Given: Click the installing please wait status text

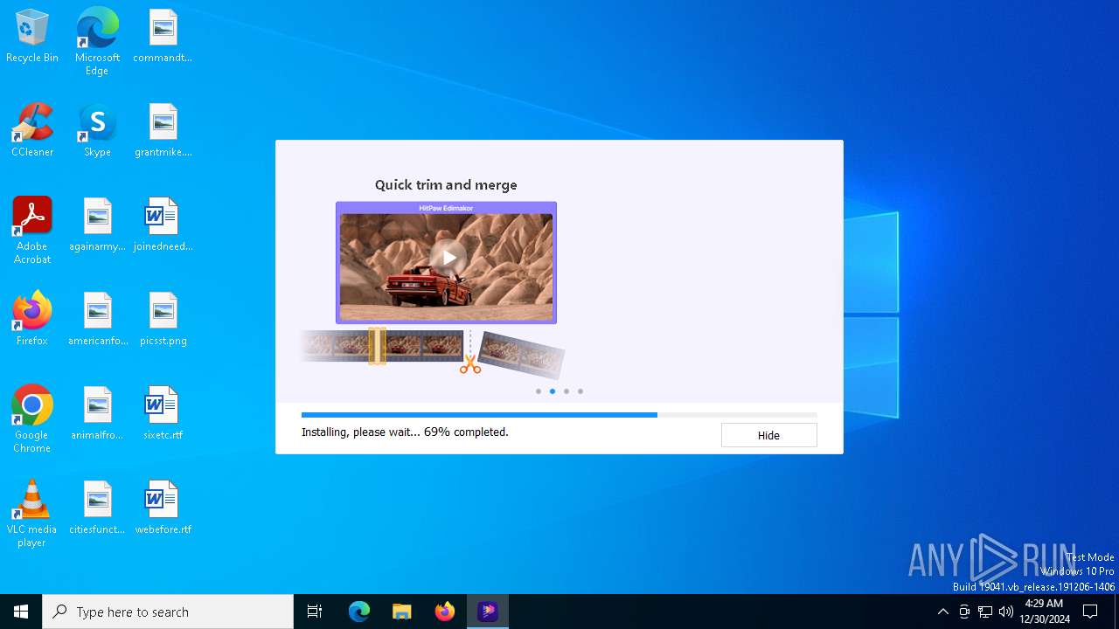Looking at the screenshot, I should pos(405,432).
